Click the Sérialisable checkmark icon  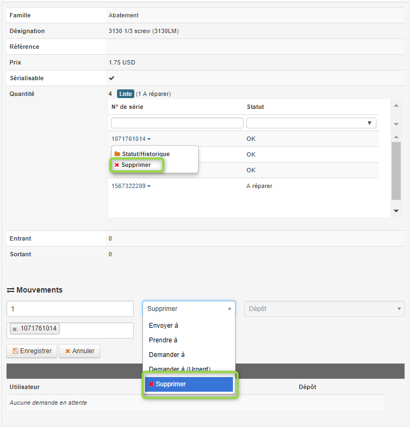pos(111,78)
